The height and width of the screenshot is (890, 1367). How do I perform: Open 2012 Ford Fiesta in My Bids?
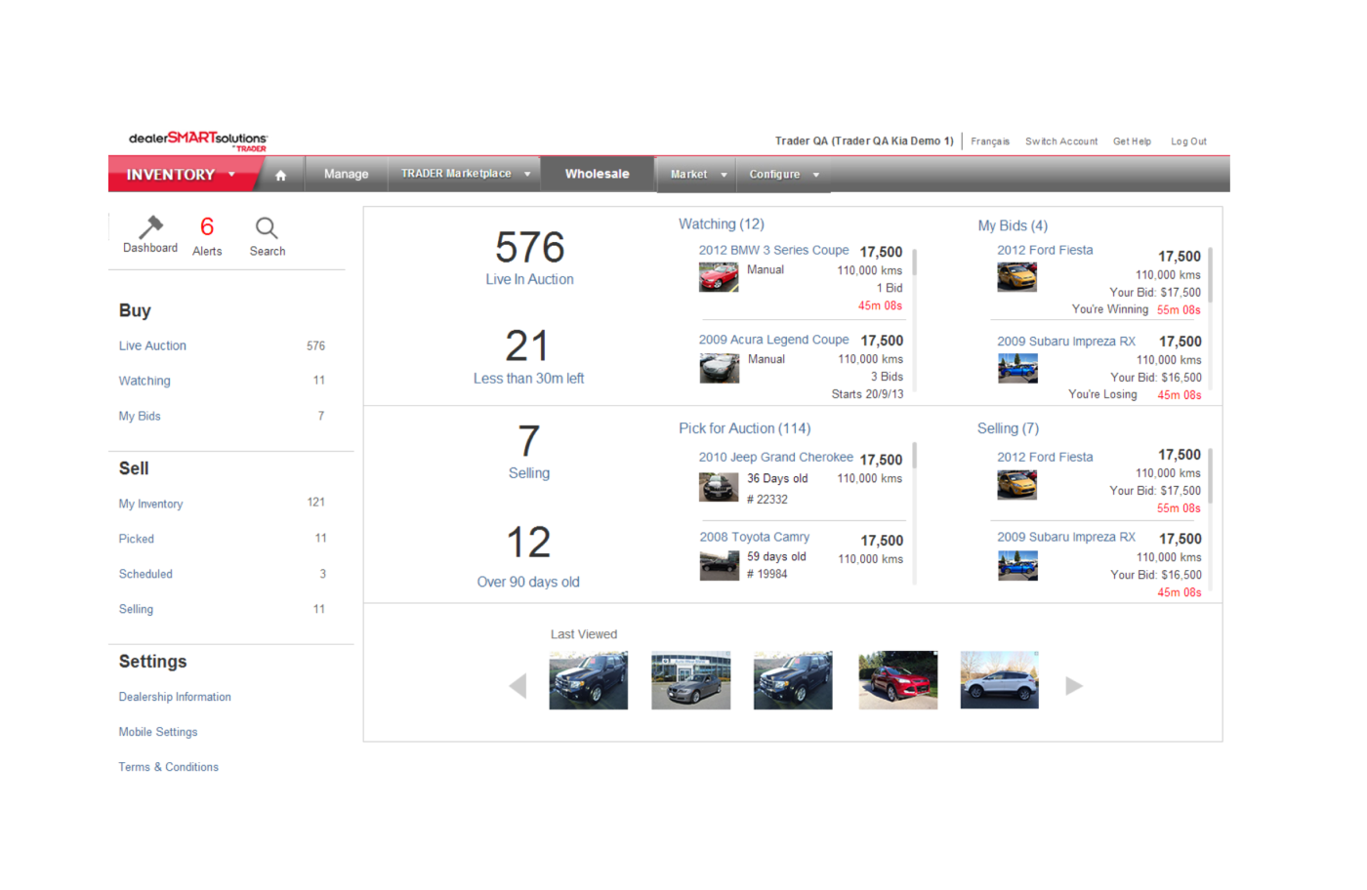1045,250
